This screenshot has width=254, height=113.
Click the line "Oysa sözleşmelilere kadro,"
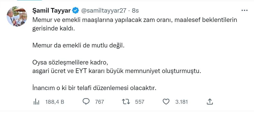pyautogui.click(x=70, y=63)
